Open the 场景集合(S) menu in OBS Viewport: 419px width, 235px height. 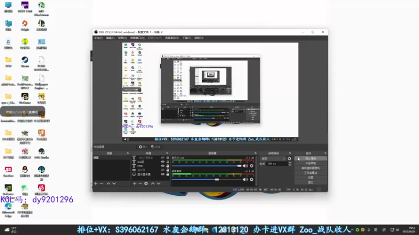172,38
